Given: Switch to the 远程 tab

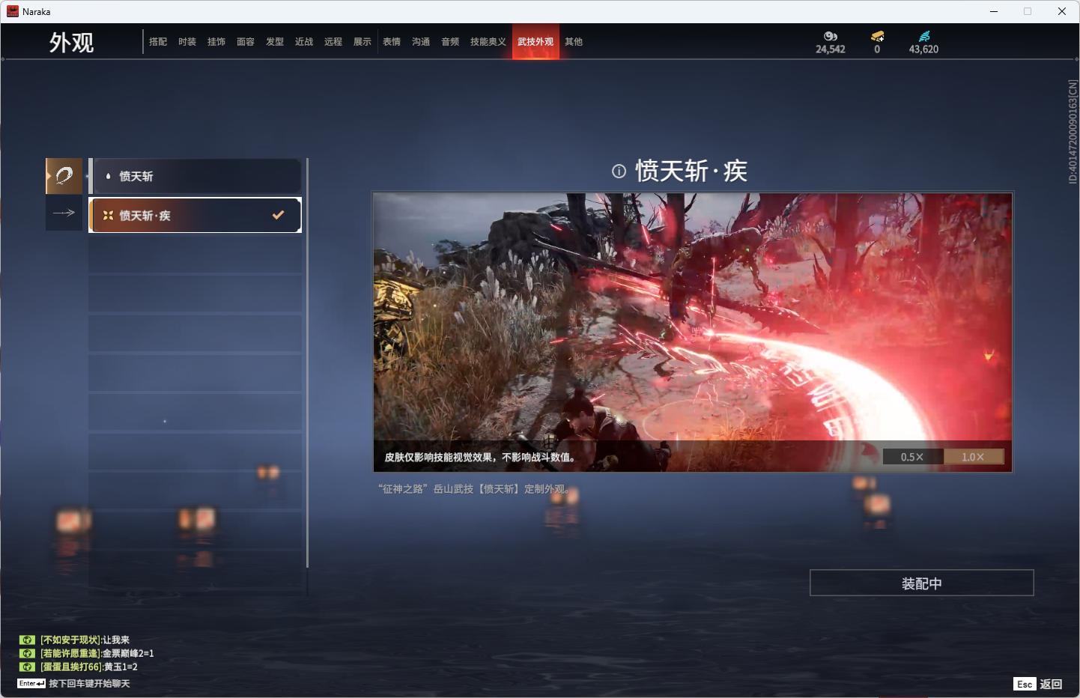Looking at the screenshot, I should [x=333, y=42].
